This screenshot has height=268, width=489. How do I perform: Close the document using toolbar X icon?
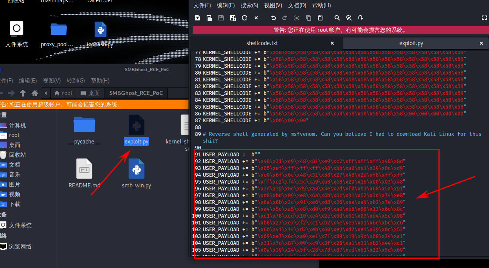click(256, 18)
